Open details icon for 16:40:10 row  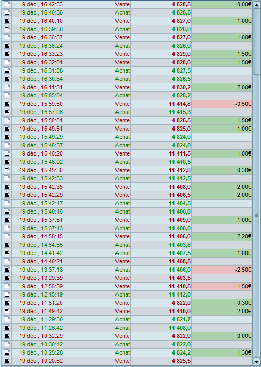pos(7,21)
